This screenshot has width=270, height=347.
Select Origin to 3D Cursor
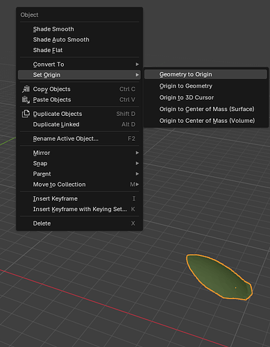[205, 98]
